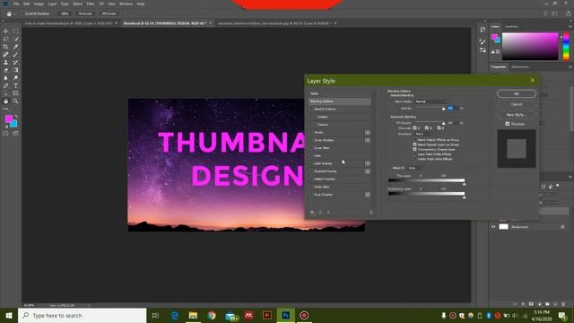Image resolution: width=574 pixels, height=323 pixels.
Task: Enable the Stroke effect checkbox
Action: pyautogui.click(x=311, y=133)
